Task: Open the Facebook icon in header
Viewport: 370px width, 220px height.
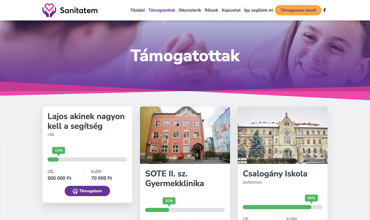Action: point(324,10)
